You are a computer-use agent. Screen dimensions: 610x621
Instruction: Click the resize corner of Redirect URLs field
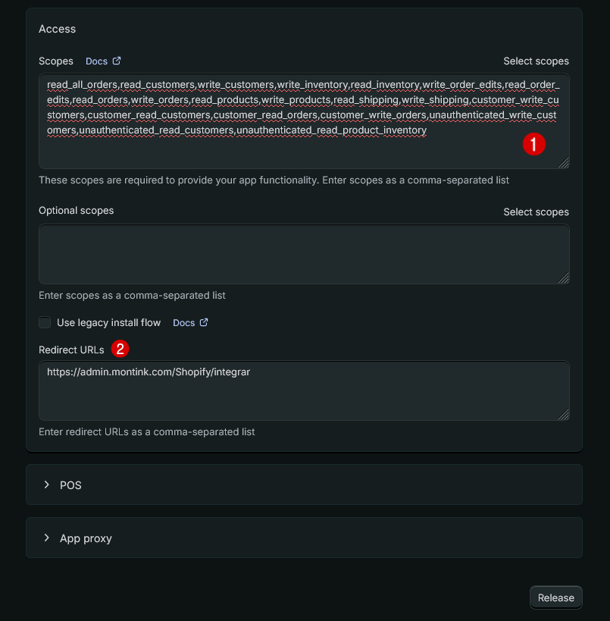564,415
